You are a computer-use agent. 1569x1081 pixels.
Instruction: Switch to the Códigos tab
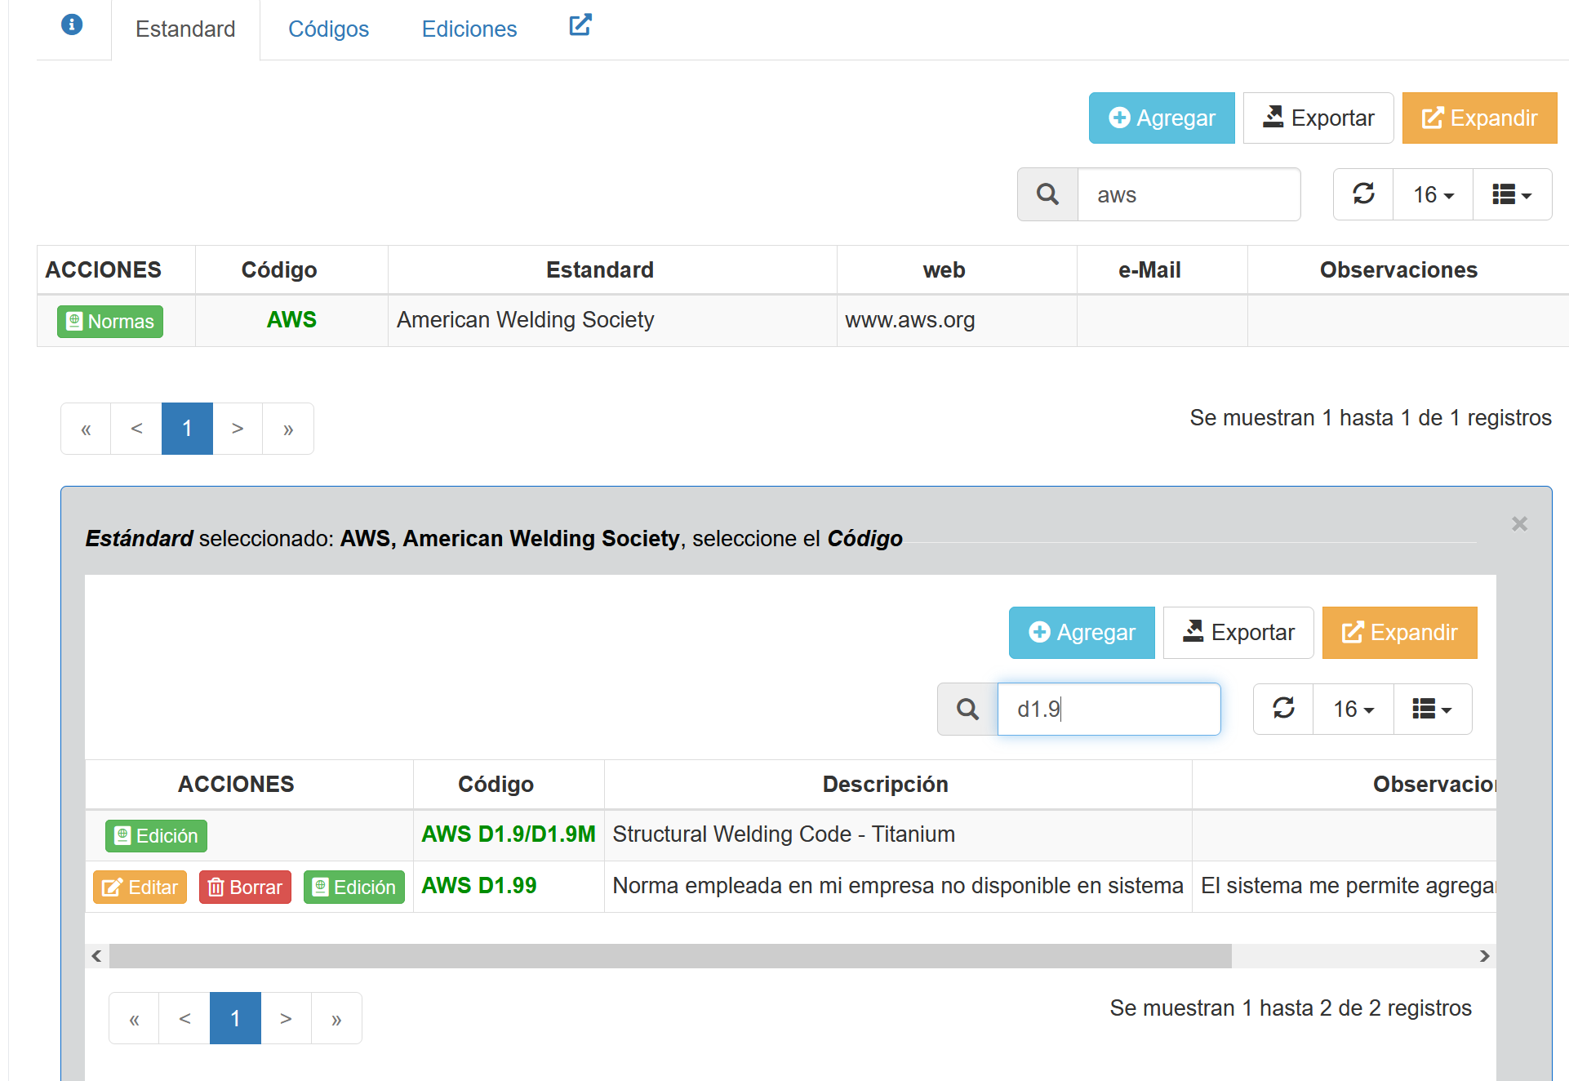click(328, 29)
